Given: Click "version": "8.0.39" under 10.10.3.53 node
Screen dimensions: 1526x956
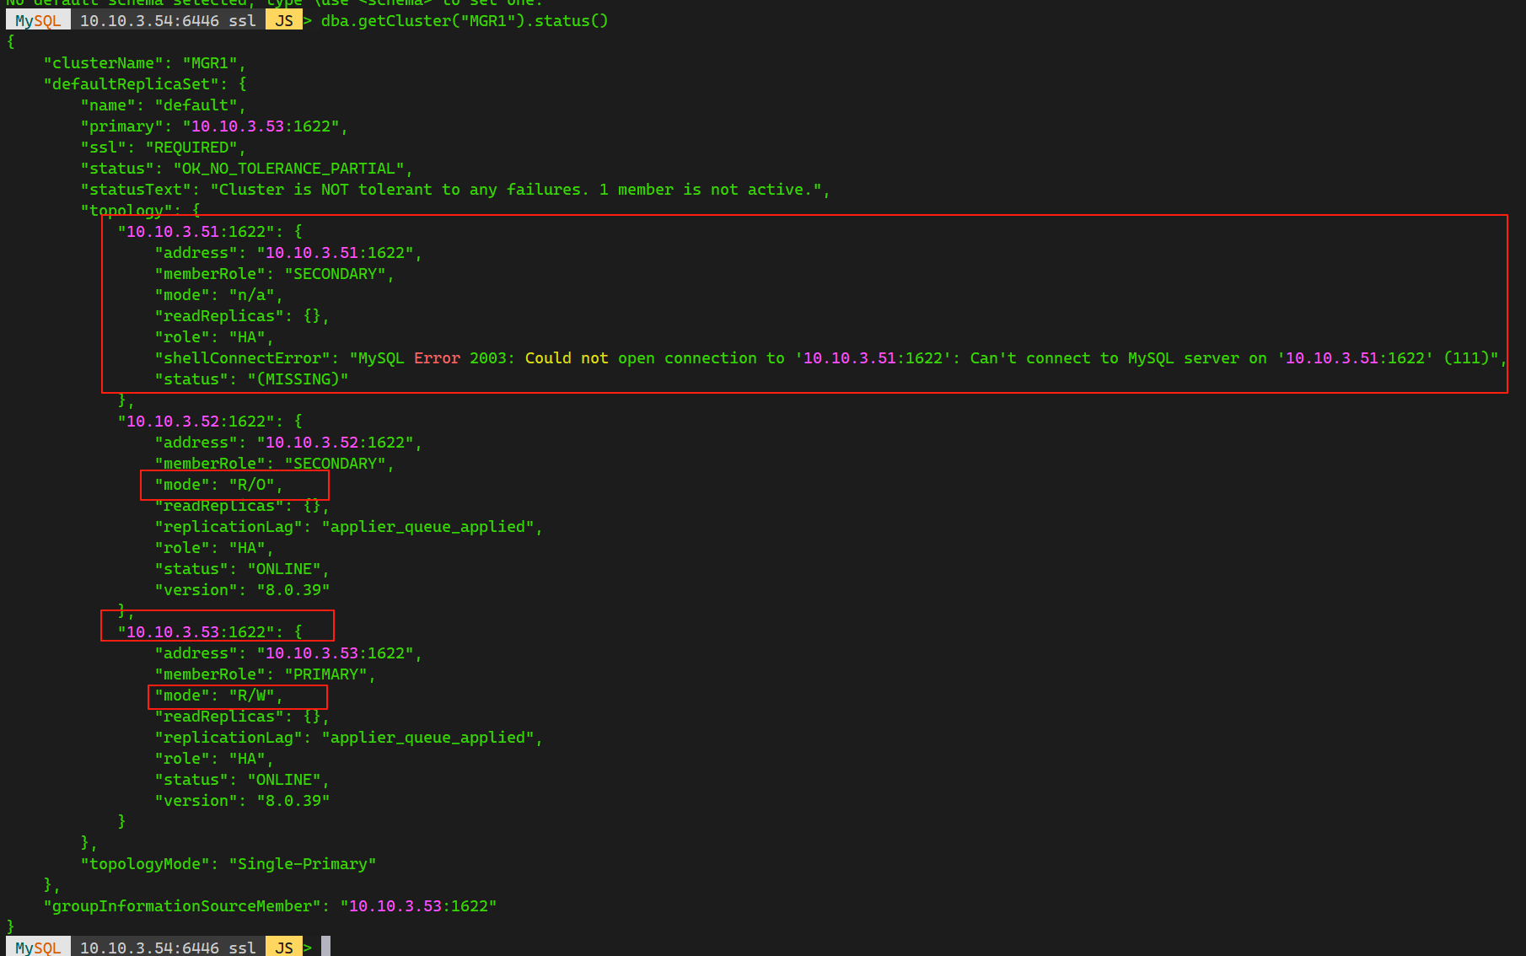Looking at the screenshot, I should pos(242,801).
